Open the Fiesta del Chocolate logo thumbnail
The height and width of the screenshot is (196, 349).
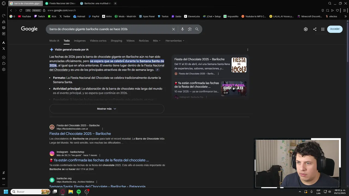click(239, 65)
